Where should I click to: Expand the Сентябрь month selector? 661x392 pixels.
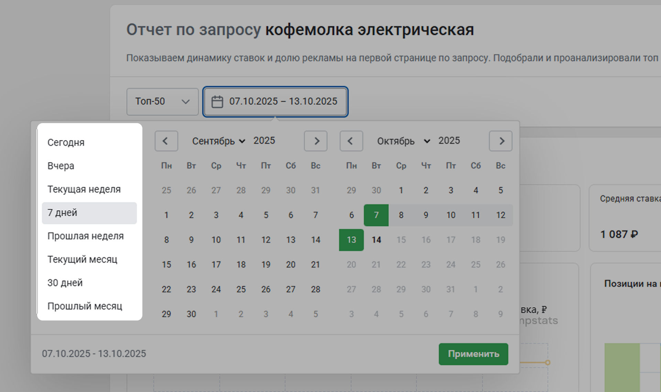[218, 141]
